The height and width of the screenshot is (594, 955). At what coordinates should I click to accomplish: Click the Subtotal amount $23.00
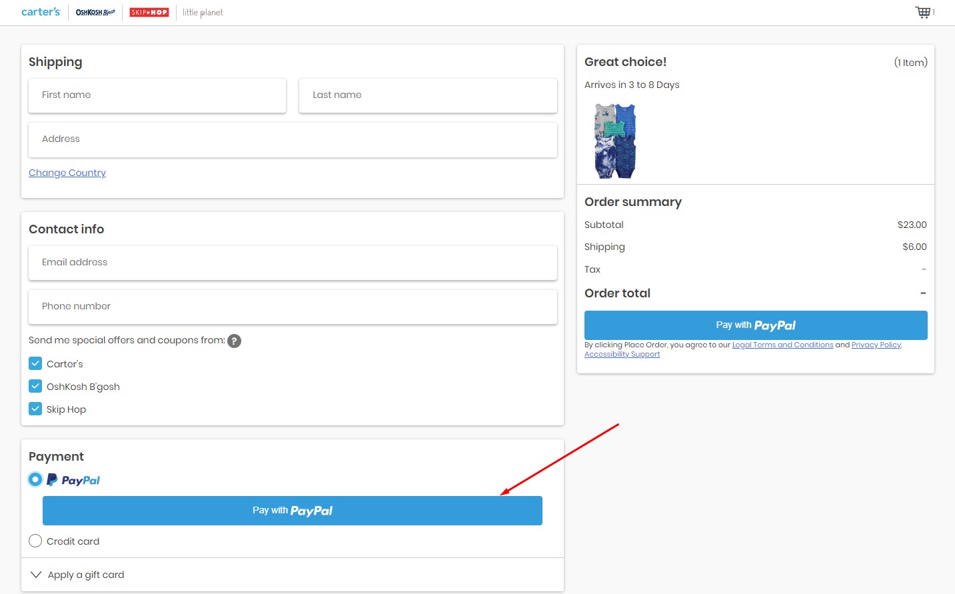[x=912, y=225]
